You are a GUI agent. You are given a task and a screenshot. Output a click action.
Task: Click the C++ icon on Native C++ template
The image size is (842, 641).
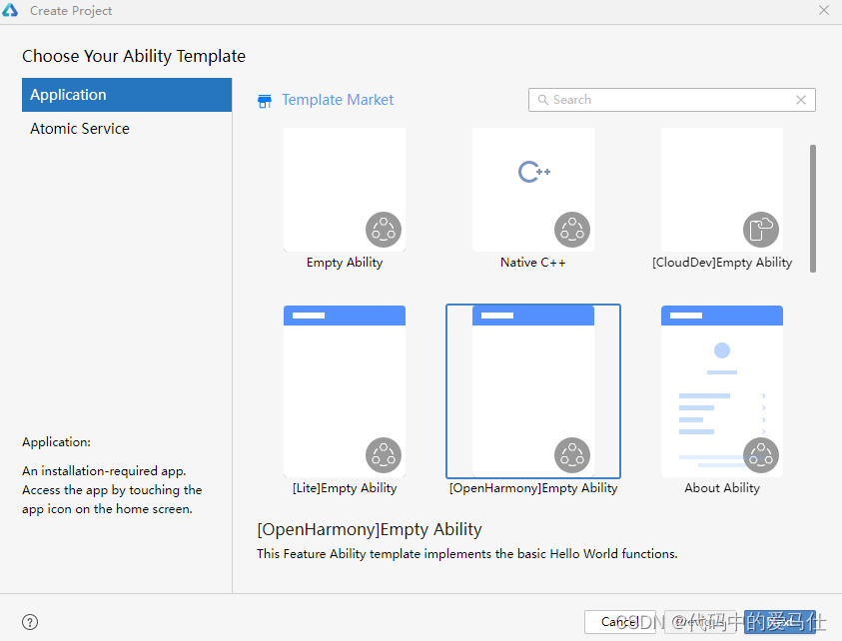point(532,172)
